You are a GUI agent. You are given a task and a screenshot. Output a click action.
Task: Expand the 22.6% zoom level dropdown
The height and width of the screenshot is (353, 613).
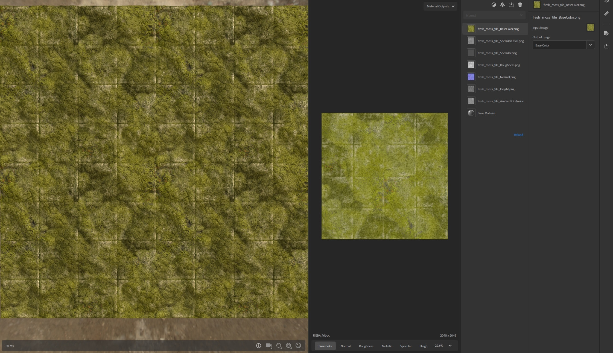(450, 346)
